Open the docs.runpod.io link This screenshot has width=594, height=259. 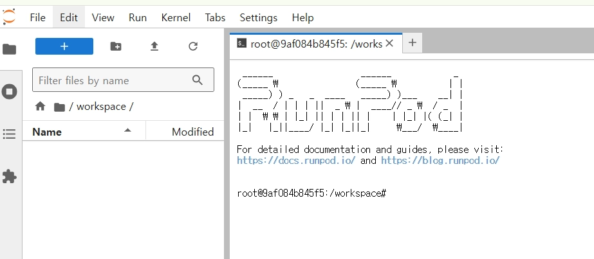pos(296,160)
